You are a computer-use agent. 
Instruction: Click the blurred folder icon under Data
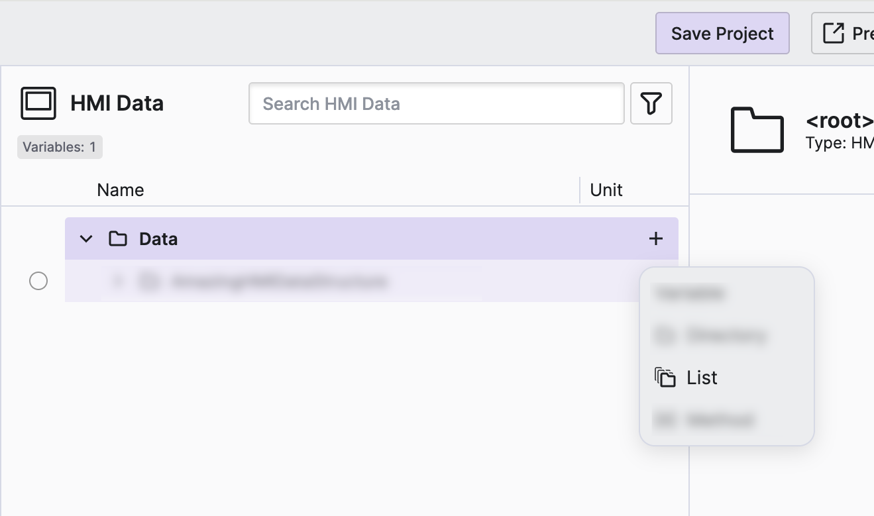click(x=149, y=282)
